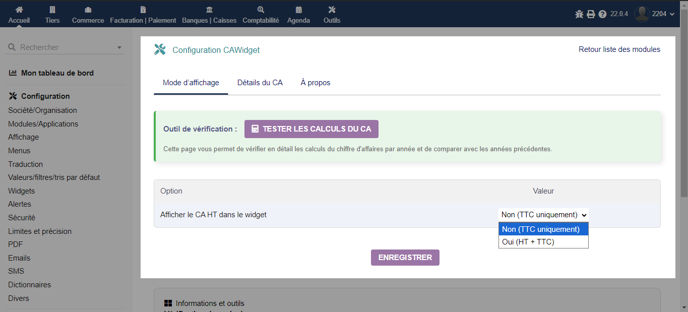
Task: Click TESTER LES CALCULS DU CA button
Action: tap(311, 129)
